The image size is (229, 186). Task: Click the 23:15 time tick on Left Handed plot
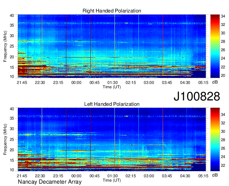click(58, 176)
